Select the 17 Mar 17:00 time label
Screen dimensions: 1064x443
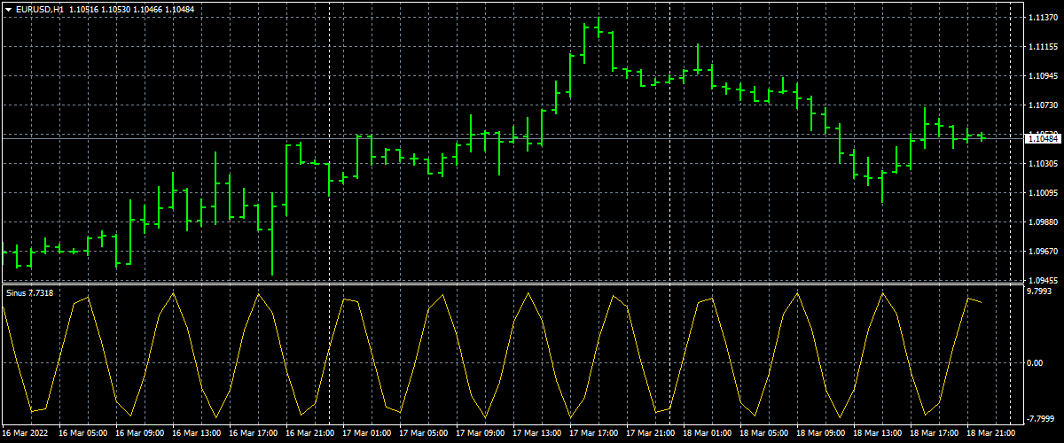coord(592,434)
